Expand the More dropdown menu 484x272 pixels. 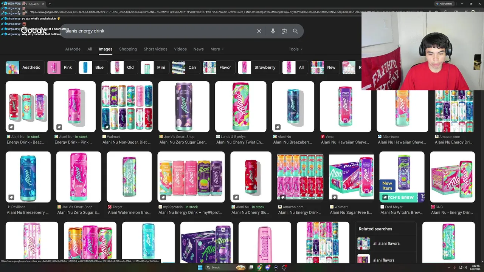coord(217,49)
